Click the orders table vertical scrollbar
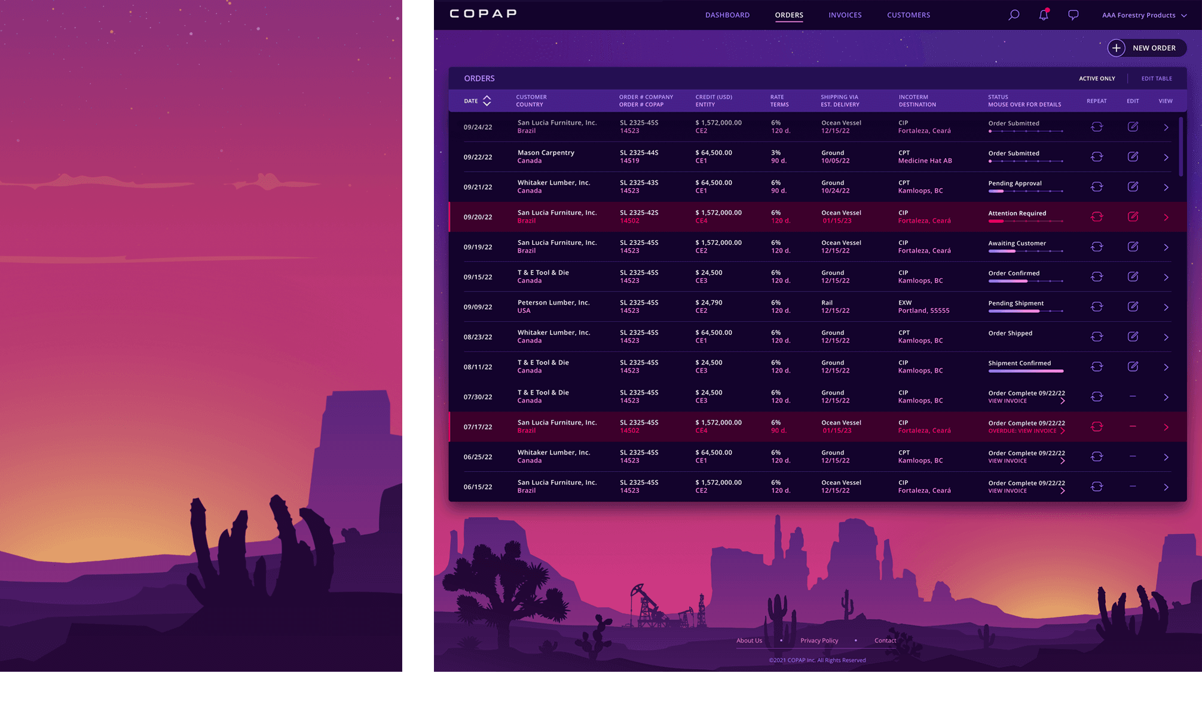Image resolution: width=1202 pixels, height=707 pixels. (x=1180, y=147)
